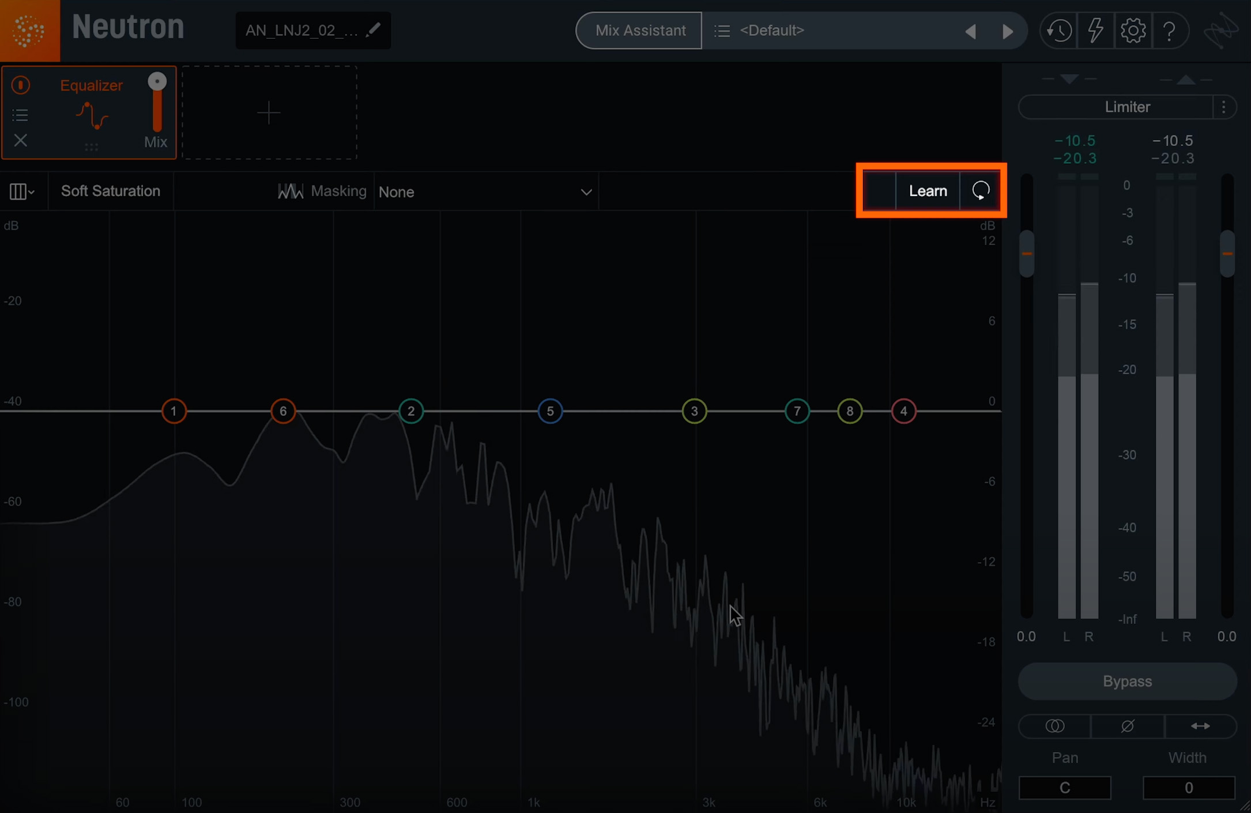Add a new module with plus slot

pyautogui.click(x=269, y=112)
